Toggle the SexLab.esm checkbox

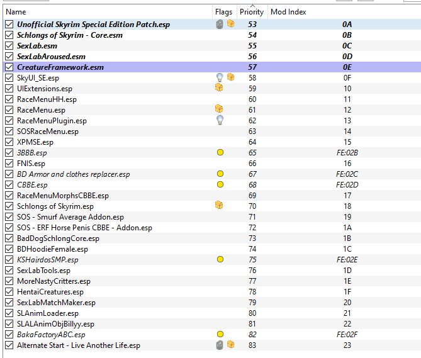9,46
